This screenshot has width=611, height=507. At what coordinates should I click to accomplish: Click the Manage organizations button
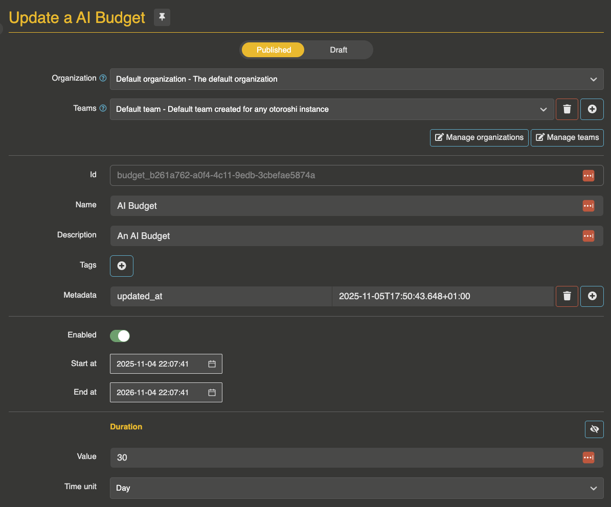pos(479,137)
